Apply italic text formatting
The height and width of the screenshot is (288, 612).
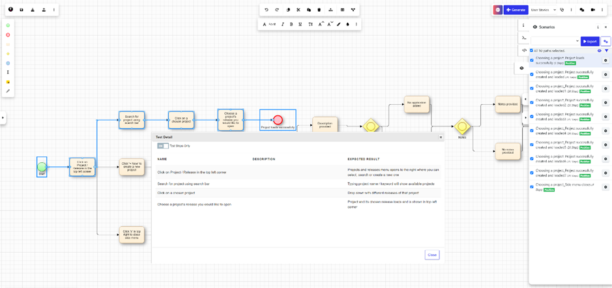(283, 24)
